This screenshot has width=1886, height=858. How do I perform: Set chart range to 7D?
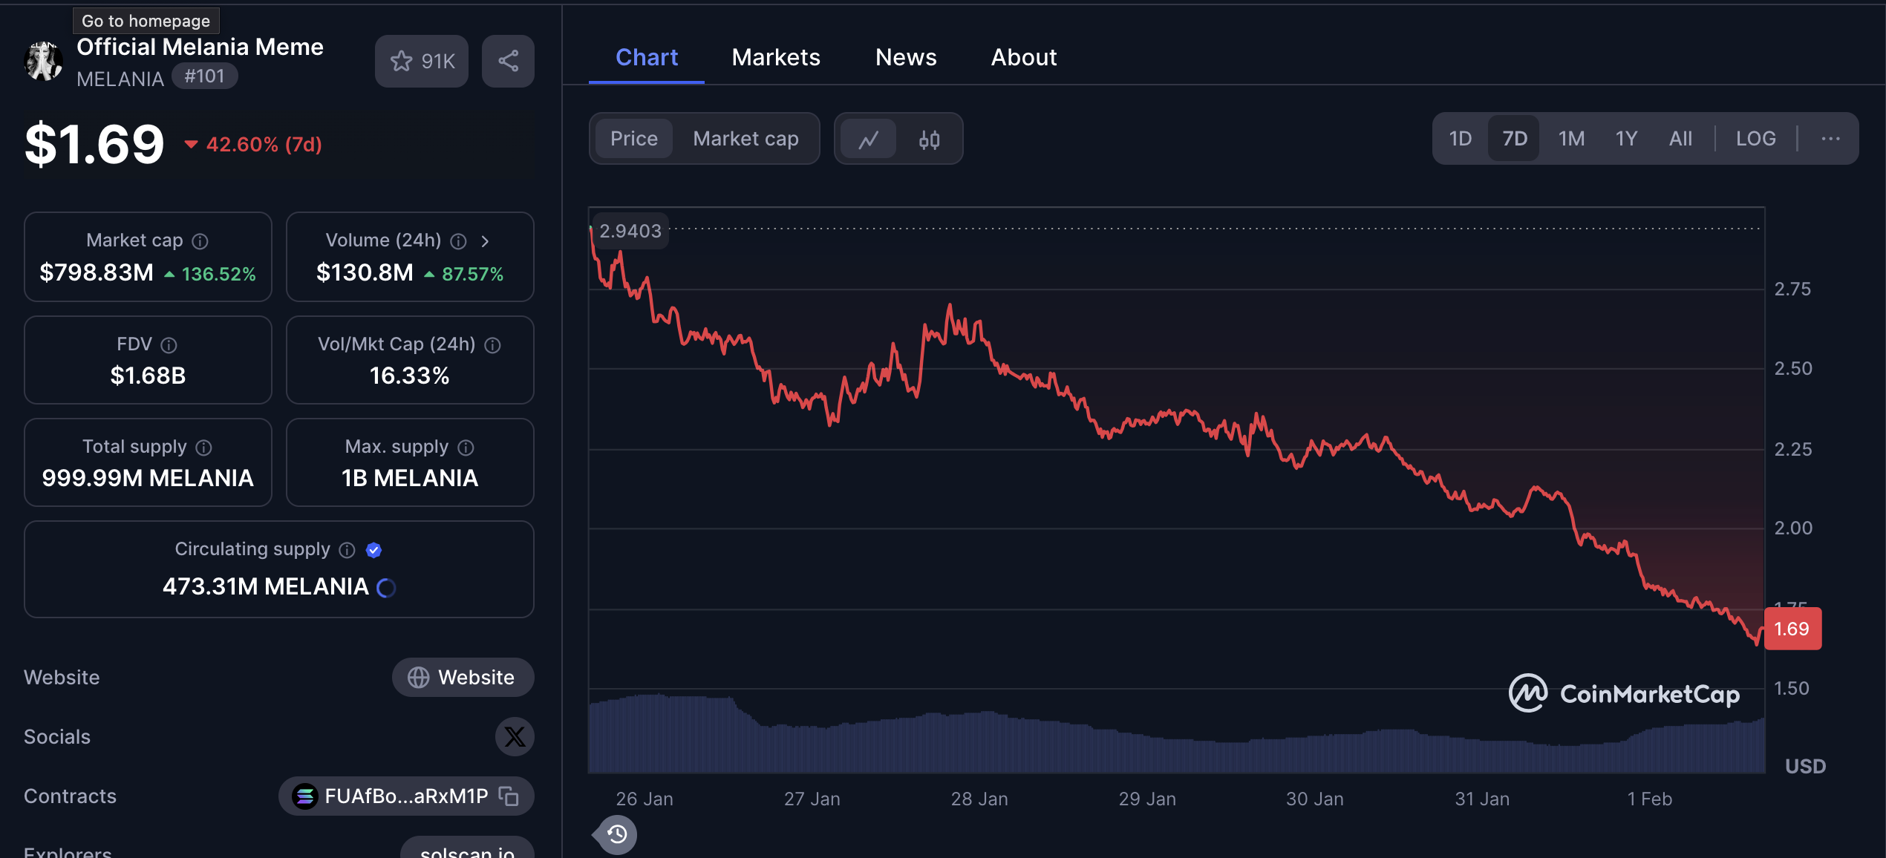tap(1514, 139)
